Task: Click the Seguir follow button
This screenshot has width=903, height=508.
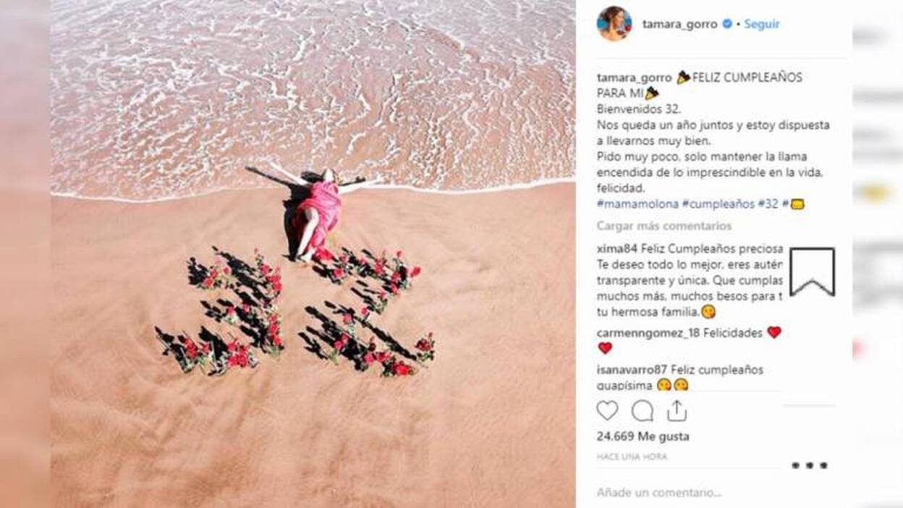Action: pos(762,24)
